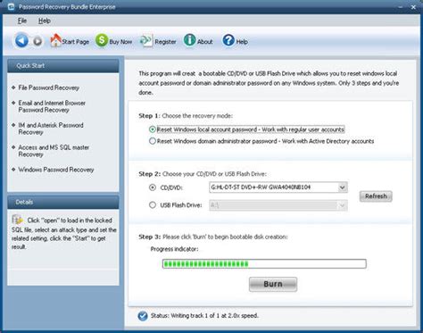Open the File menu
423x333 pixels.
[22, 21]
